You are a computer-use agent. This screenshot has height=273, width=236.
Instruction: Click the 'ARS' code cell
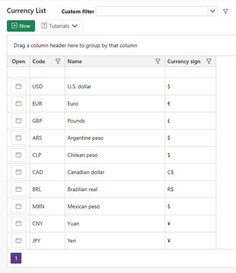click(47, 138)
